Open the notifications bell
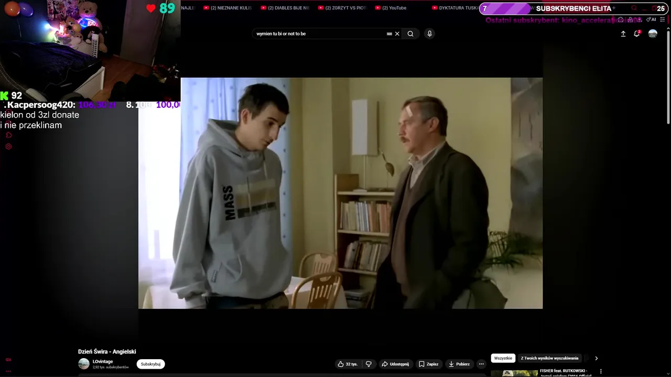The width and height of the screenshot is (671, 377). point(637,34)
